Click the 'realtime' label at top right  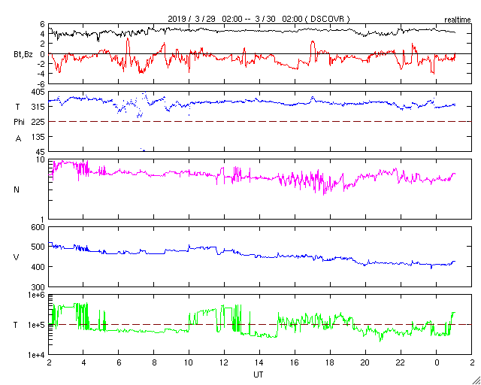tap(458, 20)
